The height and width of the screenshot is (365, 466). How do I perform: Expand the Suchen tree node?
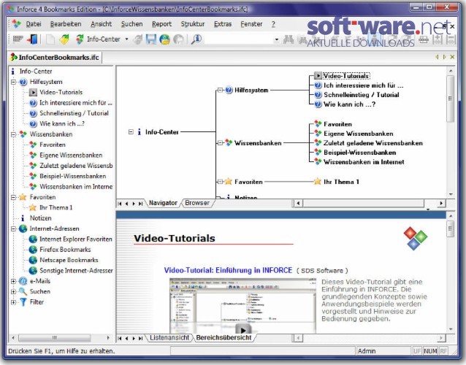tap(13, 292)
